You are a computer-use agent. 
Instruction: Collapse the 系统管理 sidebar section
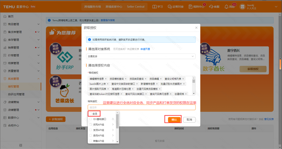[39, 79]
